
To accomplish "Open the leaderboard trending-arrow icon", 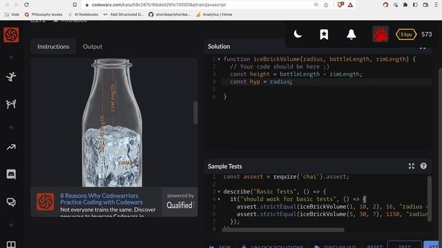I will 11,147.
